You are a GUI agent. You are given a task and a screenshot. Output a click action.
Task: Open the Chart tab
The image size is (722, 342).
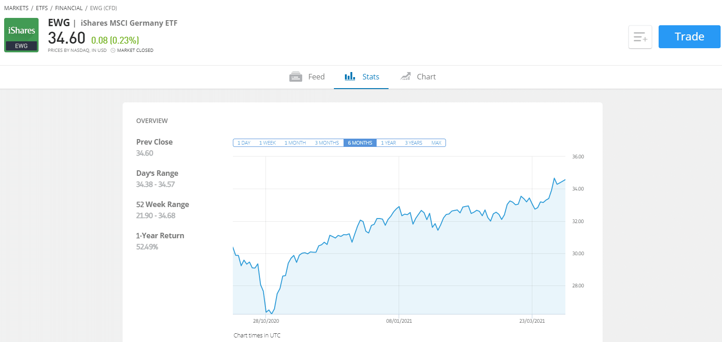[417, 77]
